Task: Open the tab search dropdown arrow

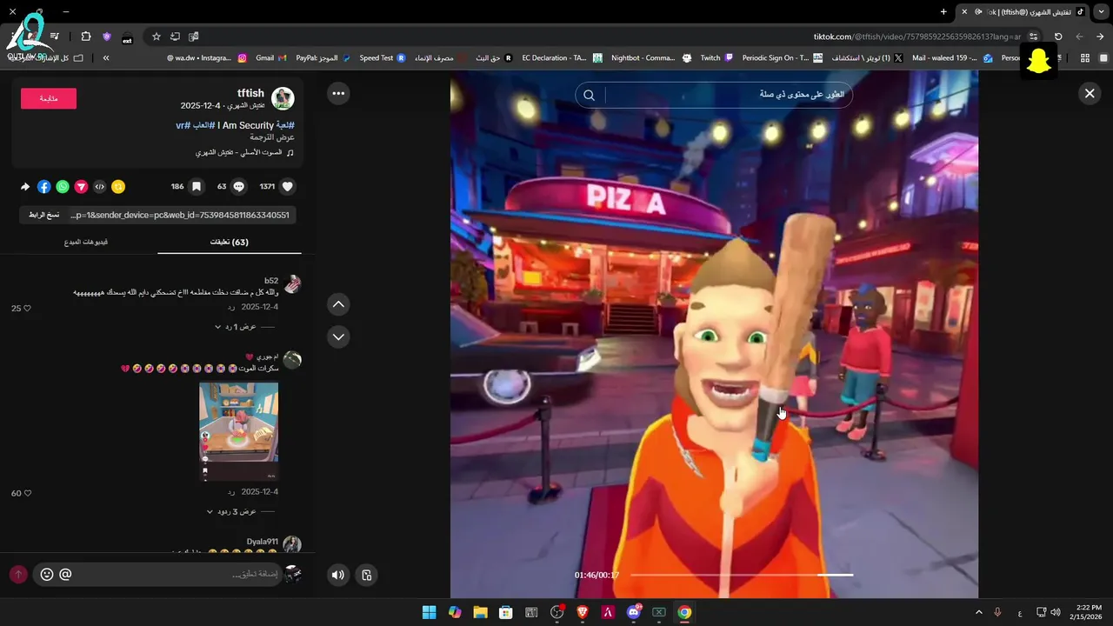Action: coord(1102,12)
